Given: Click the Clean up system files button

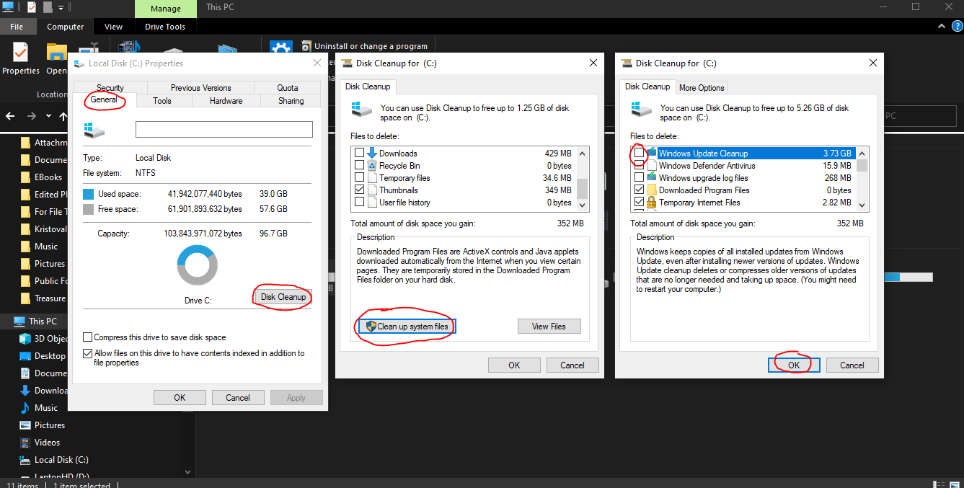Looking at the screenshot, I should (x=405, y=326).
